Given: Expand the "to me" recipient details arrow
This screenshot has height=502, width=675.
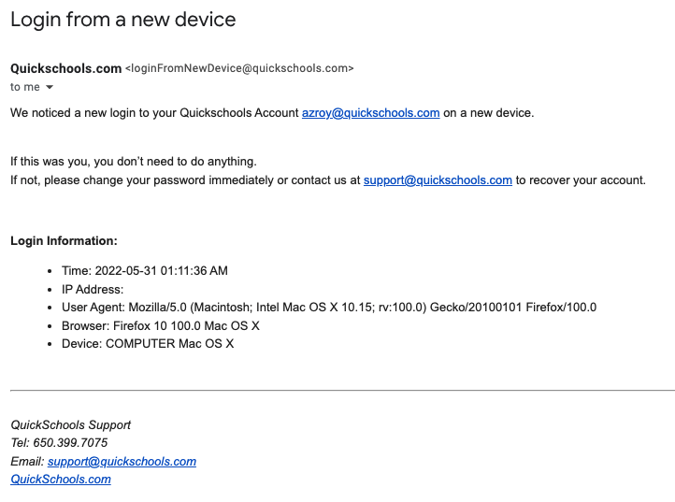Looking at the screenshot, I should click(50, 87).
